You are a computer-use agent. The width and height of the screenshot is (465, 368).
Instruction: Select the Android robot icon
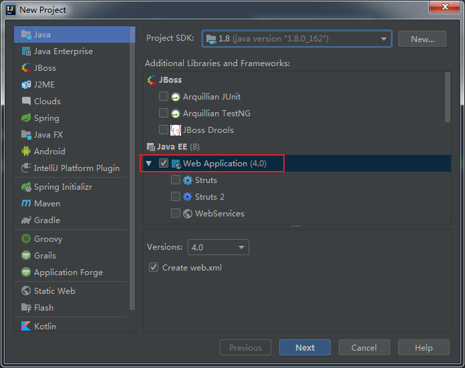26,151
